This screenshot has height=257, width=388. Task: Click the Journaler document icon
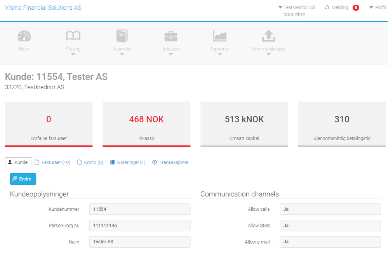(x=122, y=36)
